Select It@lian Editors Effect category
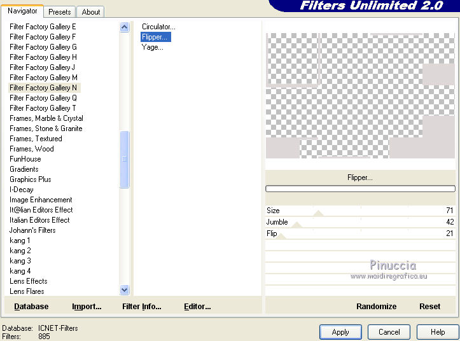The height and width of the screenshot is (341, 460). pos(41,210)
